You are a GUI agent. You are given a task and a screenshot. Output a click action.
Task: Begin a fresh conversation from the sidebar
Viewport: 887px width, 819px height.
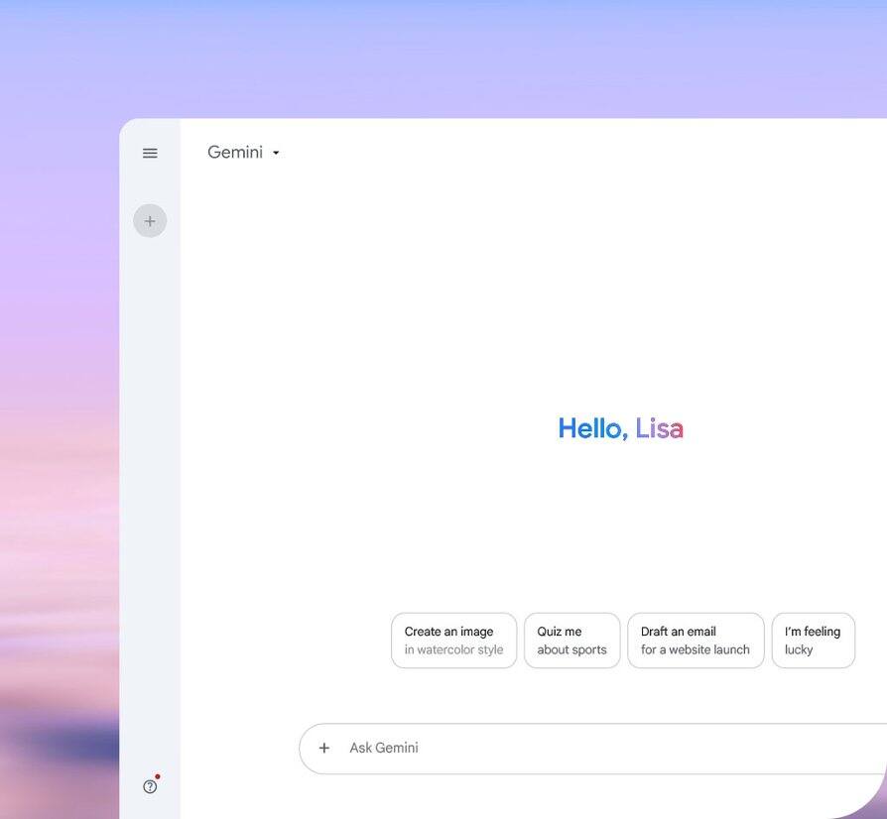point(149,220)
